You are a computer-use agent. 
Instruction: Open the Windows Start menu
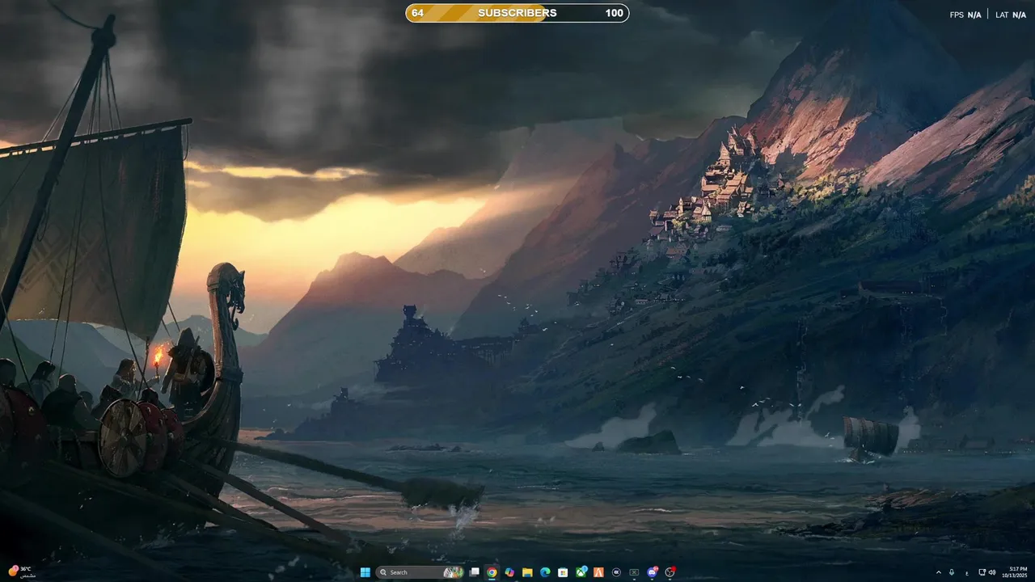tap(365, 572)
